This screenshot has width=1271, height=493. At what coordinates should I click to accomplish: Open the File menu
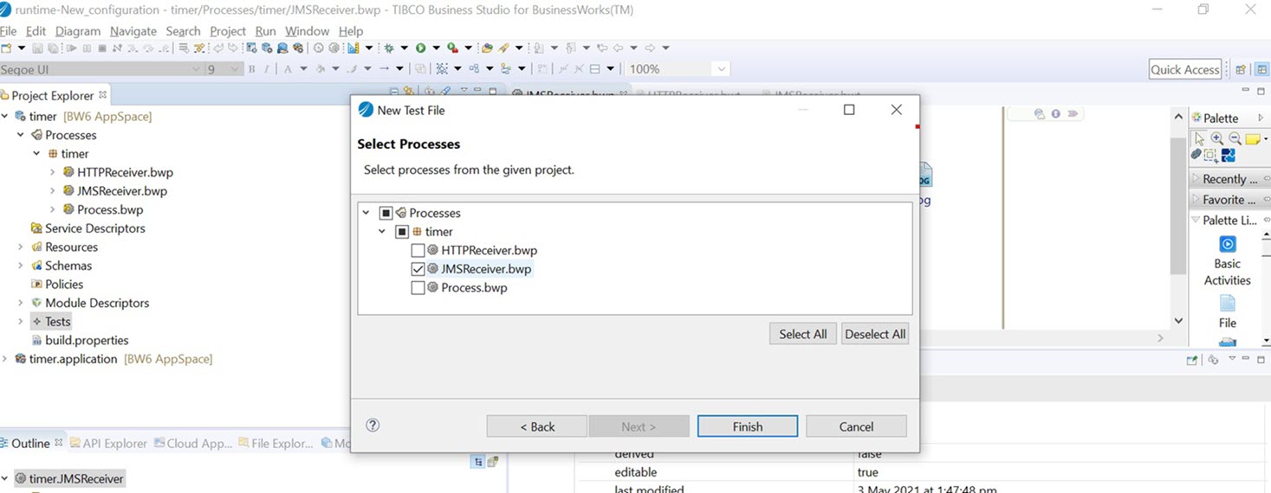point(9,31)
